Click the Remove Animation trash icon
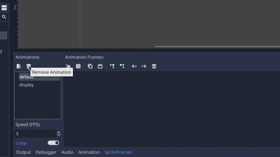This screenshot has width=280, height=157. pyautogui.click(x=28, y=66)
